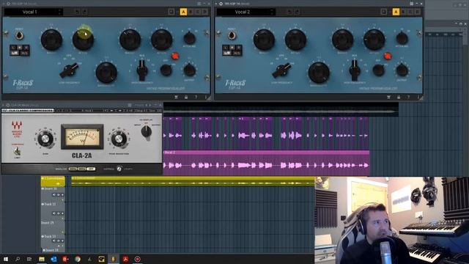
Task: Open plugin menu arrow in Vocal 2 title bar
Action: tap(216, 4)
